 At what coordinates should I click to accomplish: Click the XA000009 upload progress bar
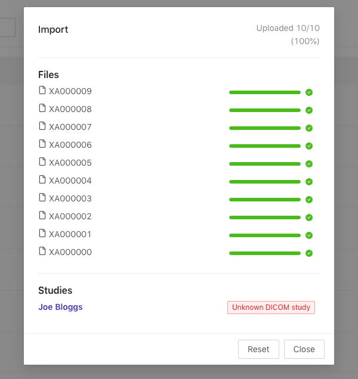point(265,92)
